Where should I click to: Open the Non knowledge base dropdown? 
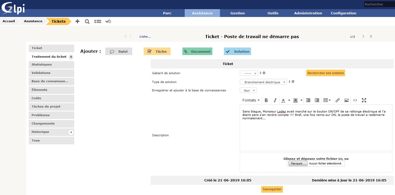pyautogui.click(x=248, y=90)
